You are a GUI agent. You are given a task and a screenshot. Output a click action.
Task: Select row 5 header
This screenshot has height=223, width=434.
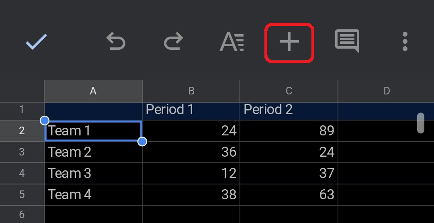tap(22, 194)
